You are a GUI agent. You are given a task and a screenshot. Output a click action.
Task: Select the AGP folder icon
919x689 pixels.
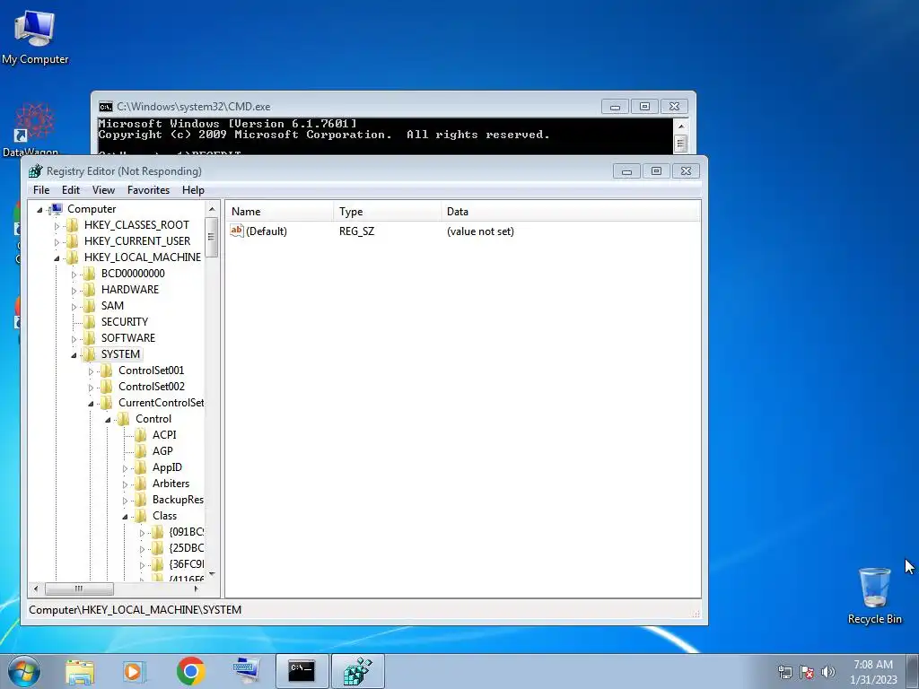(x=141, y=451)
